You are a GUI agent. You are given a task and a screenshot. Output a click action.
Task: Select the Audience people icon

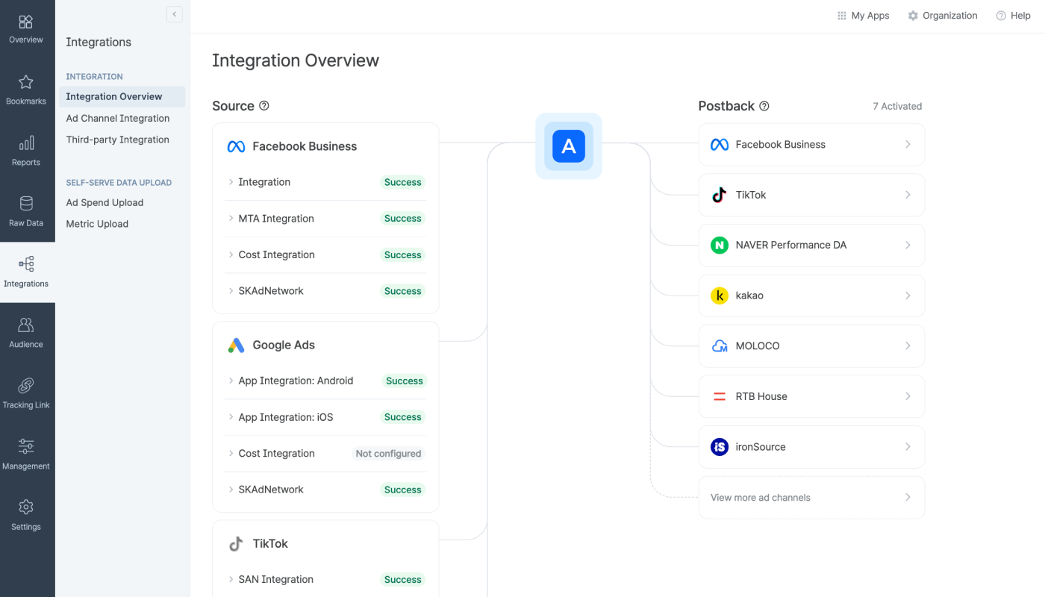pos(26,325)
